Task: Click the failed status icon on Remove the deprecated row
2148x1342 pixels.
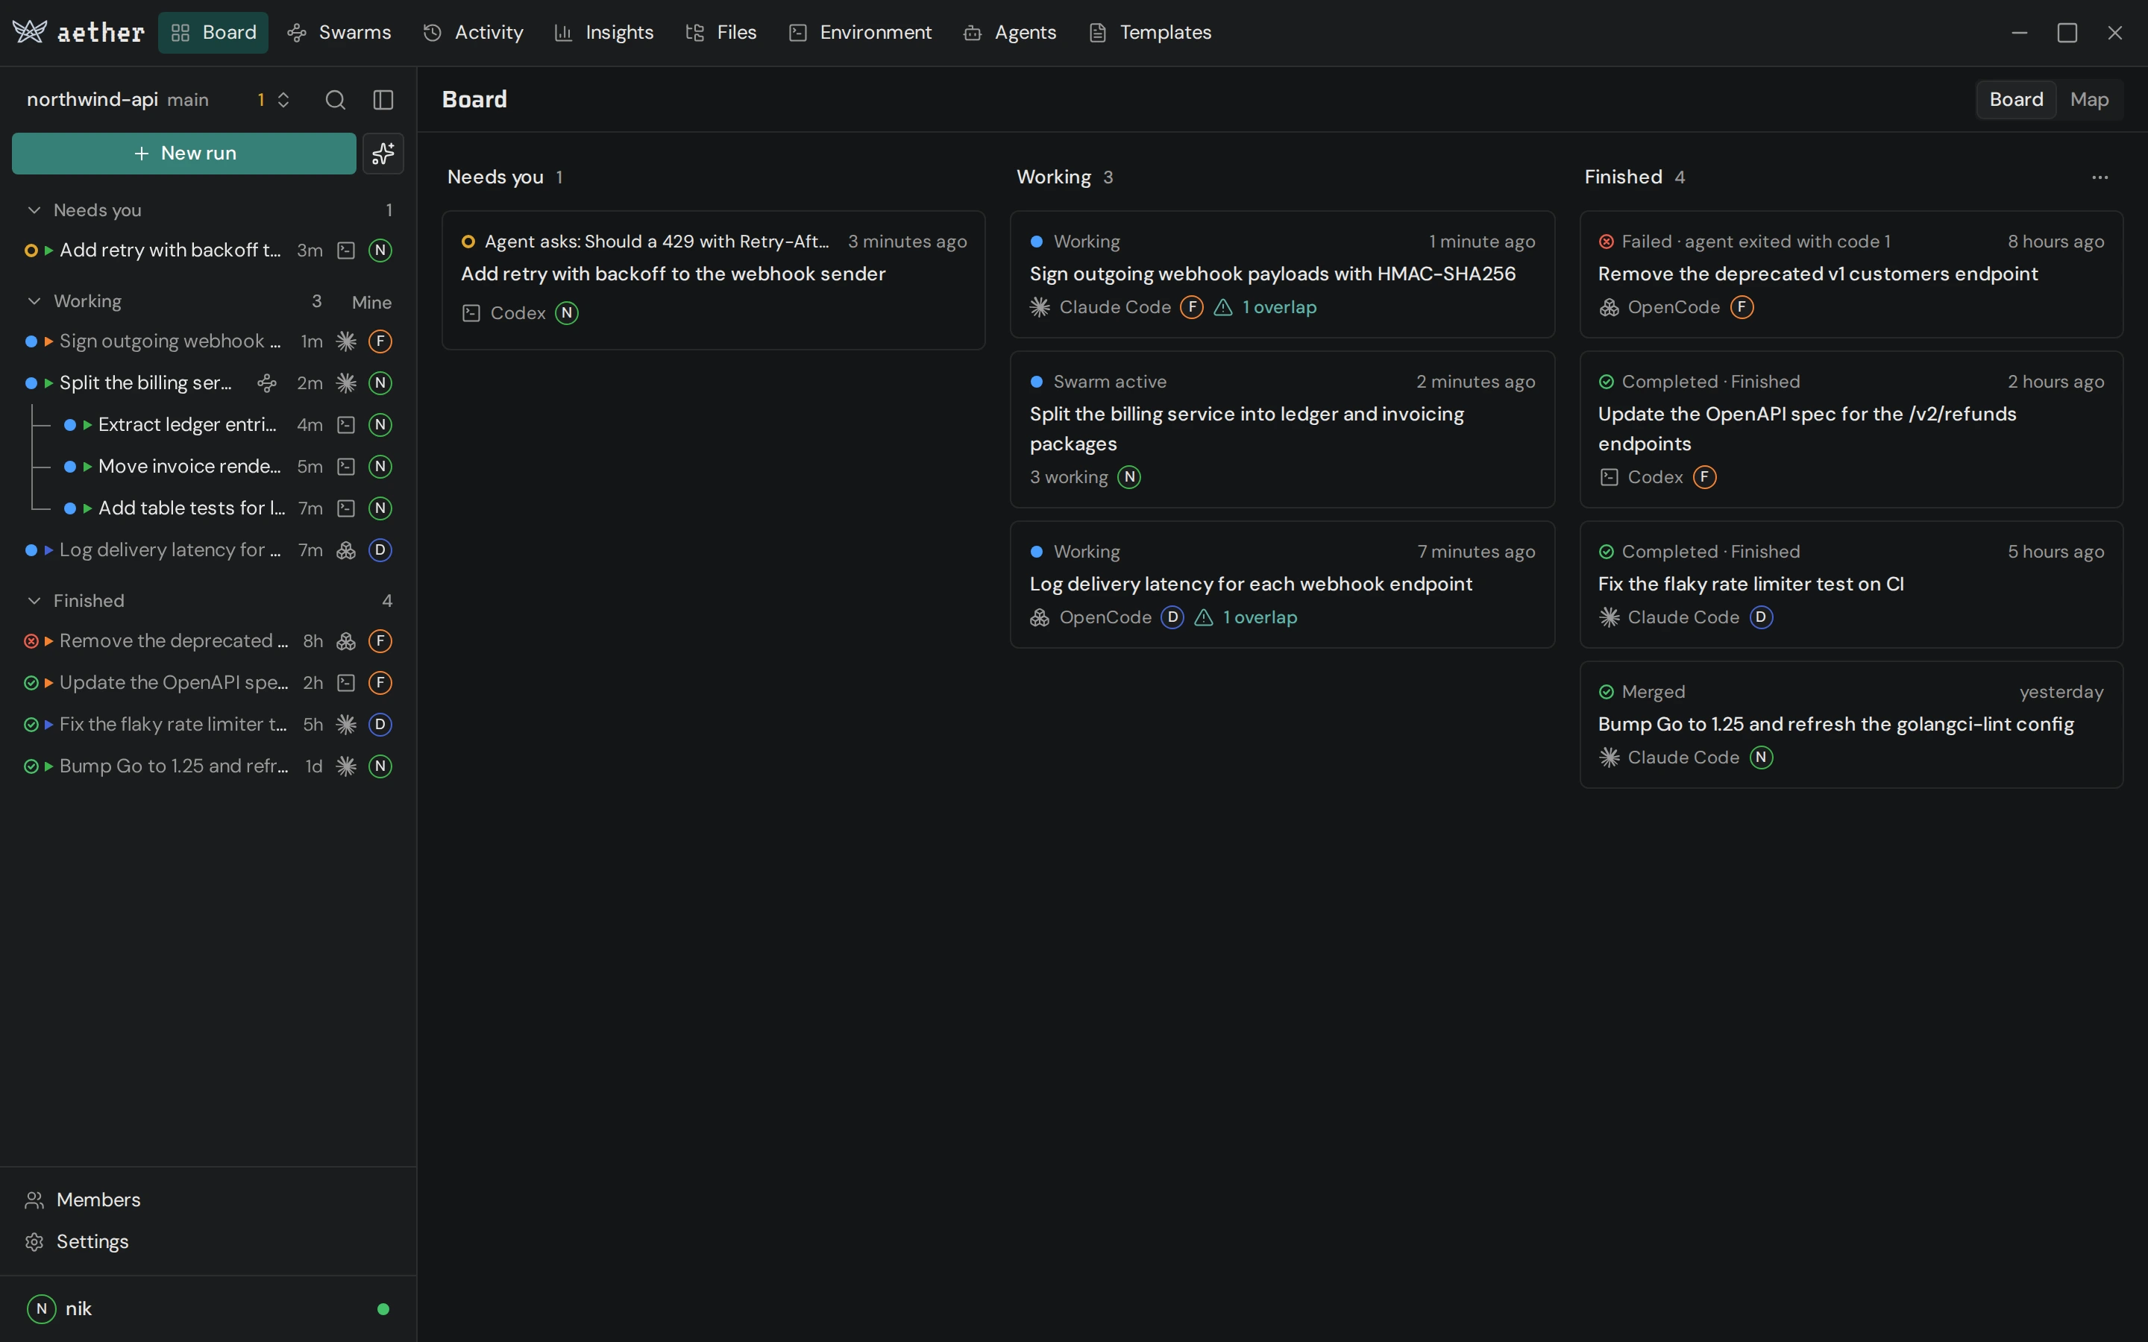Action: click(x=31, y=641)
